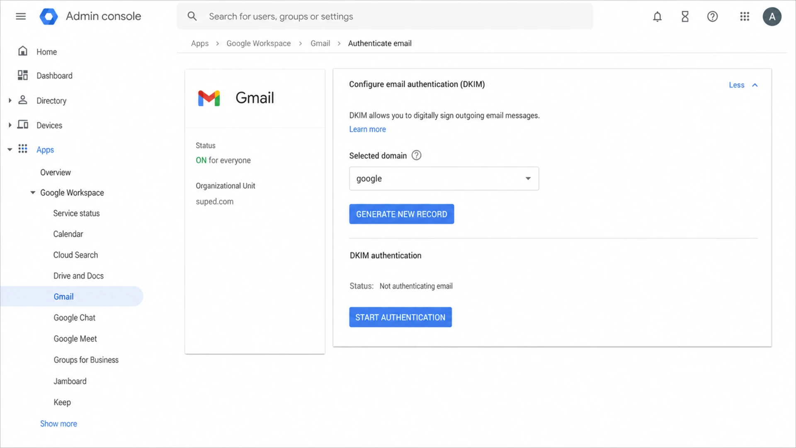Open Keep in sidebar
796x448 pixels.
(x=62, y=402)
